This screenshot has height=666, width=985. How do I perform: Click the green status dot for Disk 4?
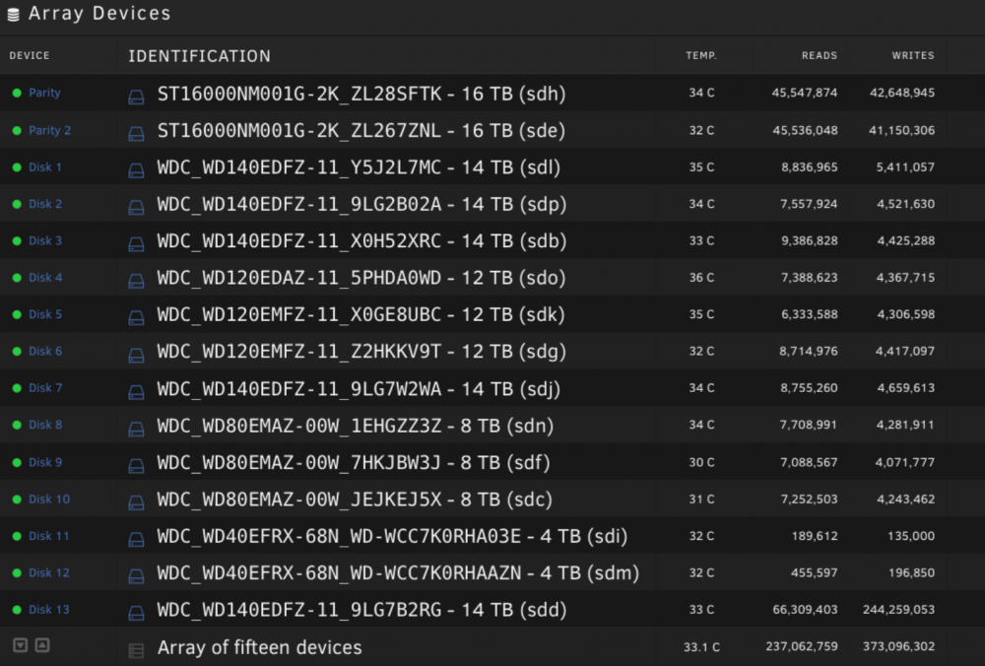pos(17,278)
